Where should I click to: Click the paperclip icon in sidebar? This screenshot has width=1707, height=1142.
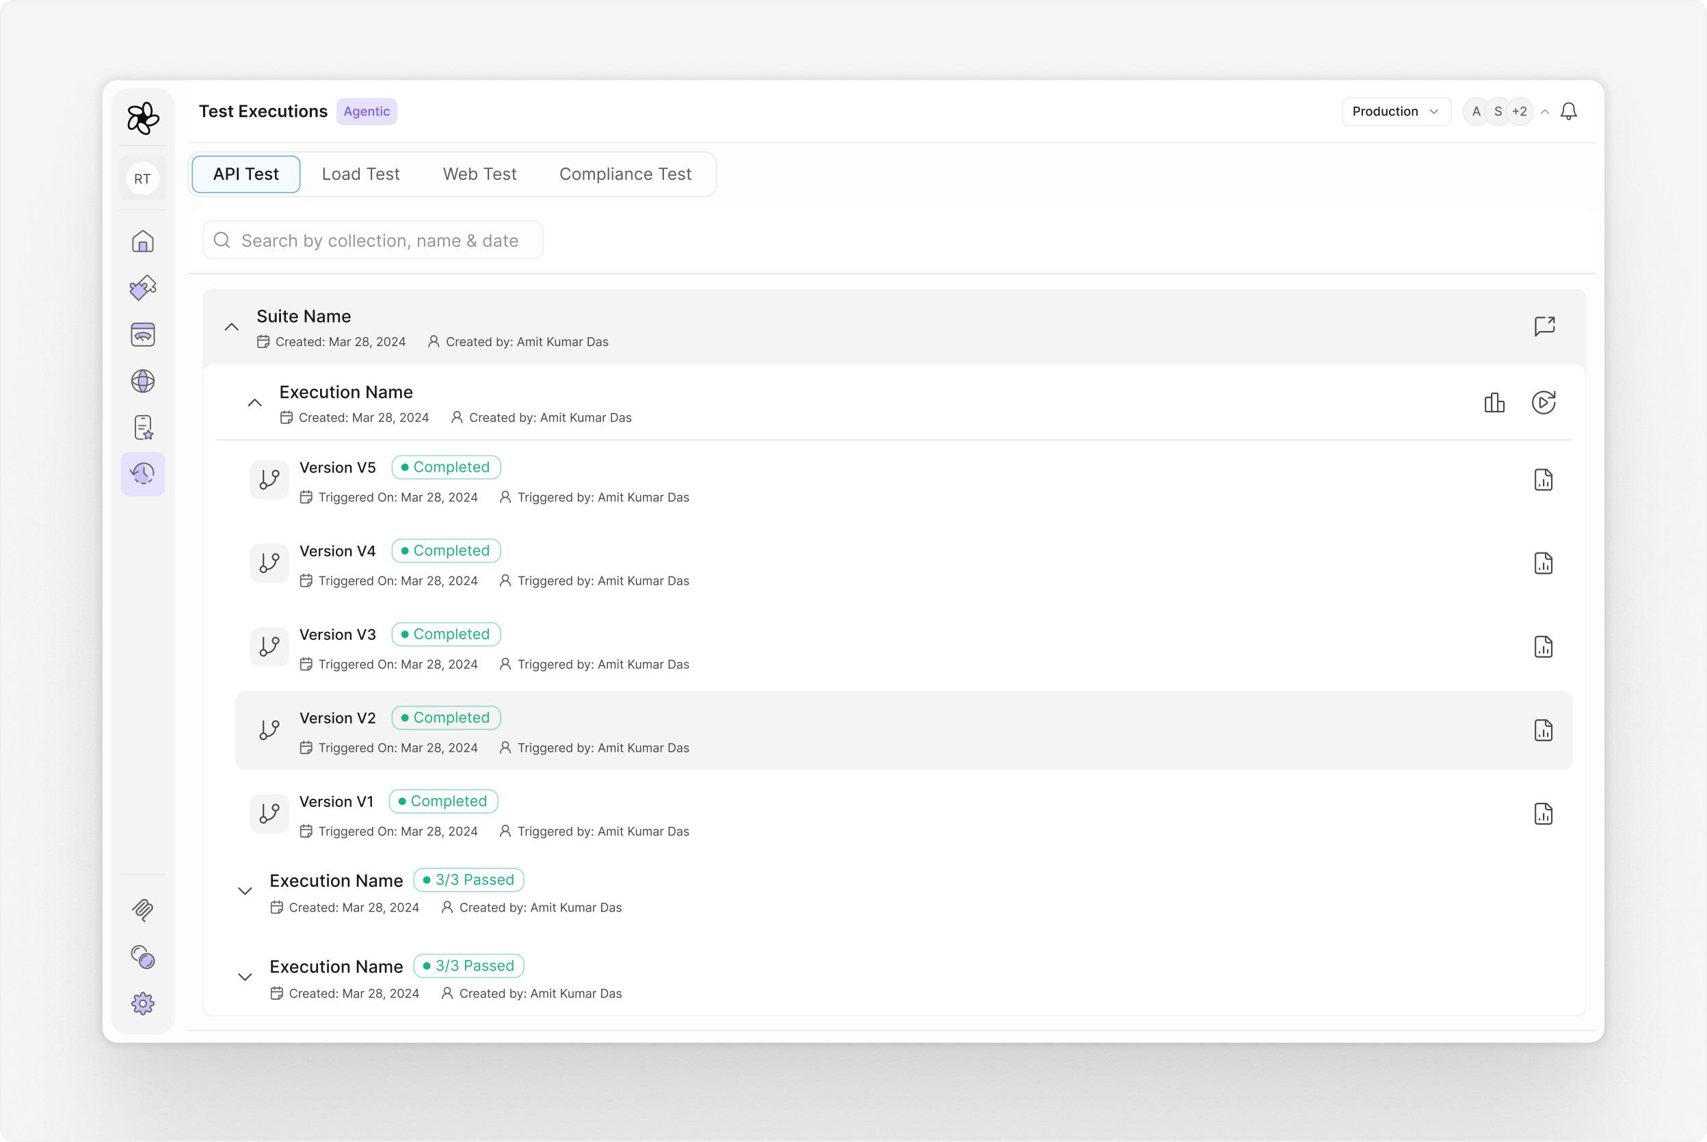click(143, 909)
